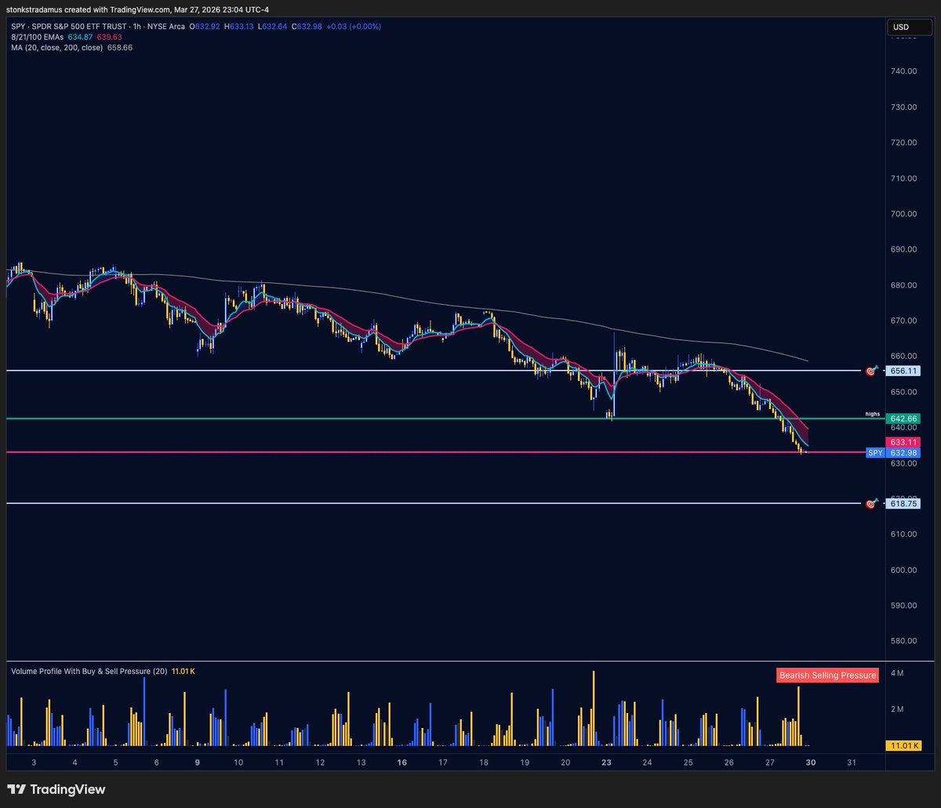Click the 580.00 price axis tick

tap(903, 641)
